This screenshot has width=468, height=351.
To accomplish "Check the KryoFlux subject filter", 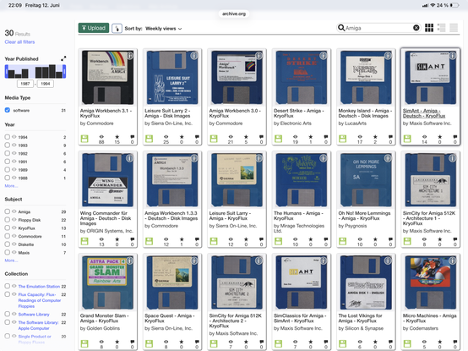I will click(8, 228).
